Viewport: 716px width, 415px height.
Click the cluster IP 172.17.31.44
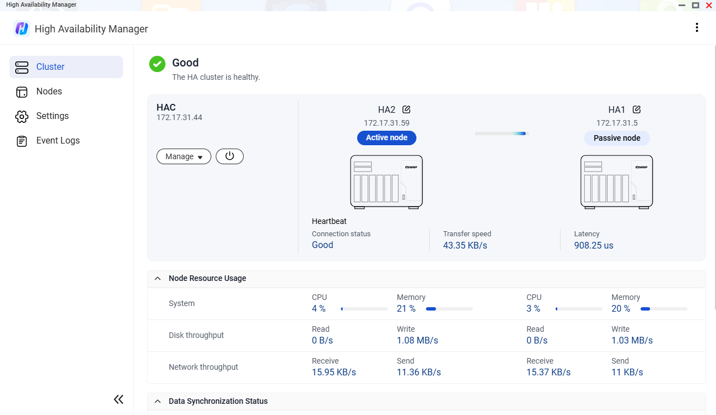179,118
